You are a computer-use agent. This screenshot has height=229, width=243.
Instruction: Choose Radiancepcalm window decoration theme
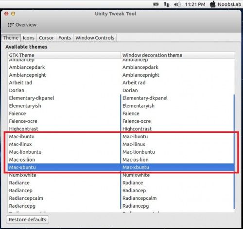point(178,198)
